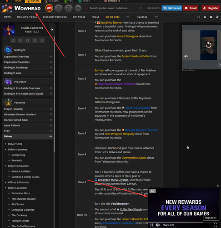This screenshot has width=221, height=228.
Task: Make the floating ad video fullscreen
Action: coord(216,225)
